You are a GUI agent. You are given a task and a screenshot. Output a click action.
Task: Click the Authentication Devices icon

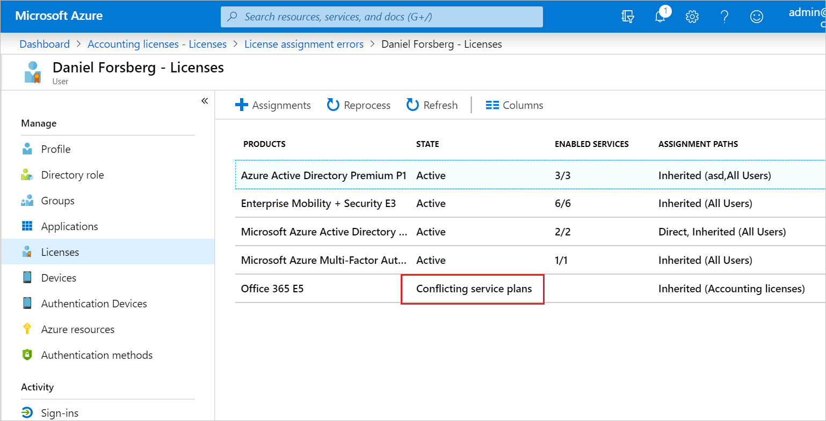click(x=27, y=304)
